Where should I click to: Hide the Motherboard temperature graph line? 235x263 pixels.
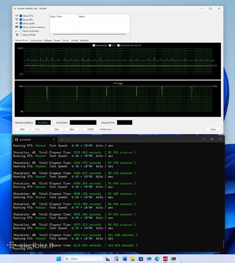94,45
